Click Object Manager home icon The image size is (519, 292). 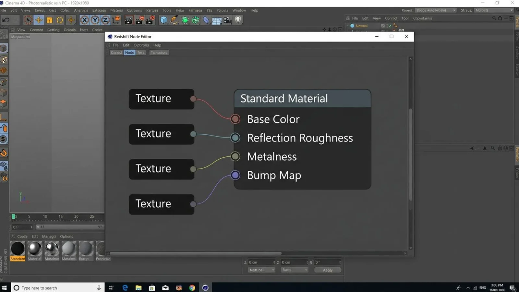point(500,18)
